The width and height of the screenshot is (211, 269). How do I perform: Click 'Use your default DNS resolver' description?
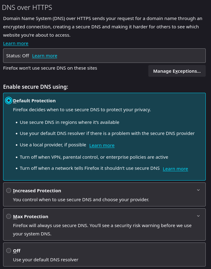[46, 260]
